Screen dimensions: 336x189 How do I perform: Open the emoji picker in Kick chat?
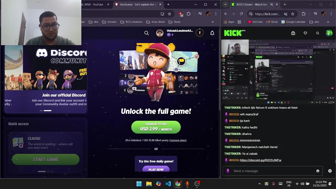[318, 171]
